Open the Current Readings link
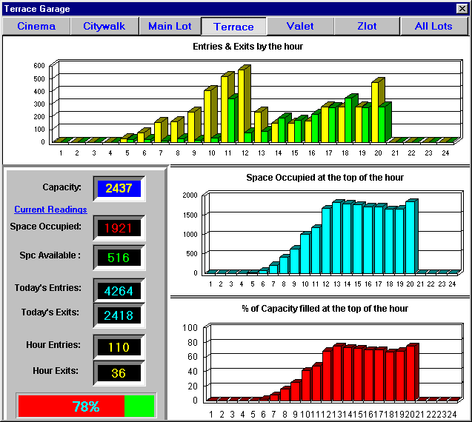The image size is (472, 422). click(50, 209)
